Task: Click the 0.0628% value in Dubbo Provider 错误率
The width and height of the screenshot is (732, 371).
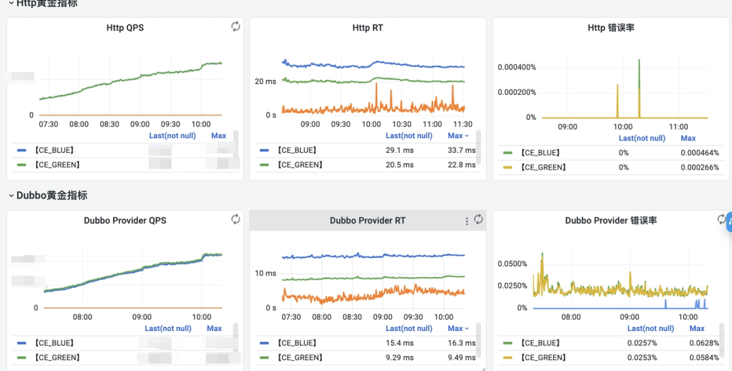Action: click(x=704, y=343)
